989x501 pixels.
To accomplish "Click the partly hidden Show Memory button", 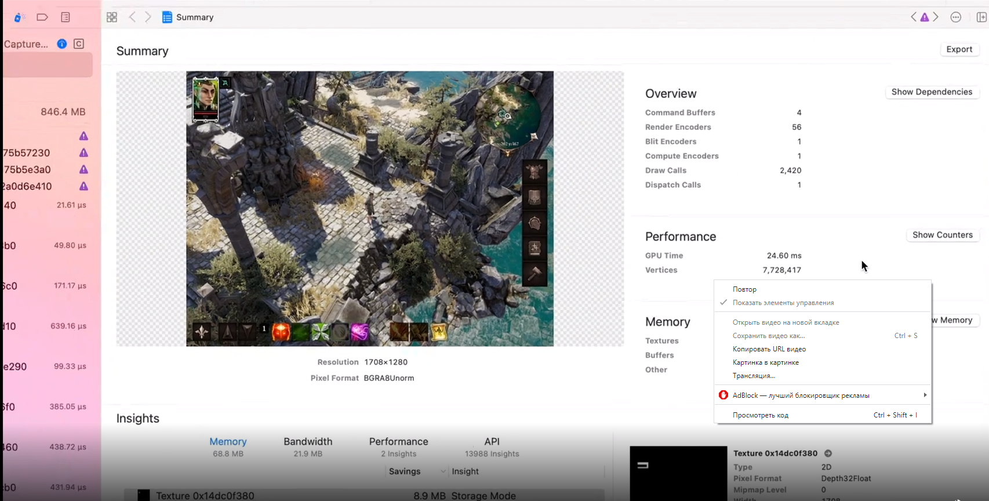I will click(x=955, y=320).
